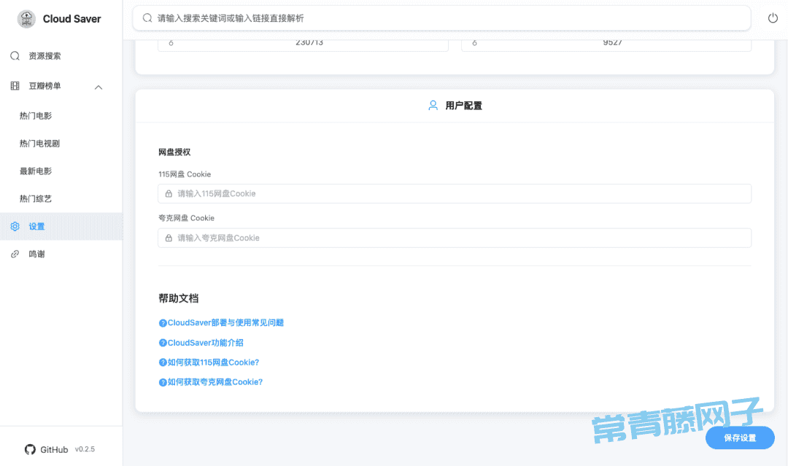Open 如何获取115网盘Cookie? help link
Image resolution: width=788 pixels, height=466 pixels.
(213, 362)
